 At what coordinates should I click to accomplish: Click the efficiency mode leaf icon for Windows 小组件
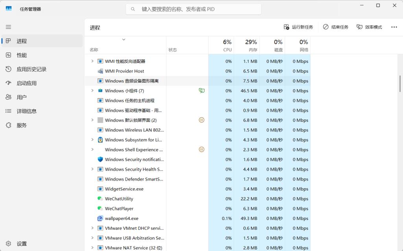click(x=202, y=90)
